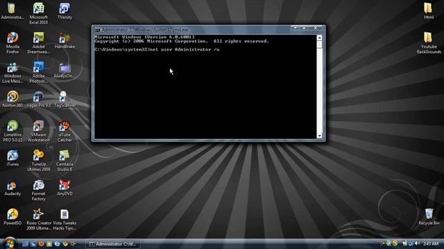Maximize the command prompt window
This screenshot has width=444, height=249.
tap(304, 28)
